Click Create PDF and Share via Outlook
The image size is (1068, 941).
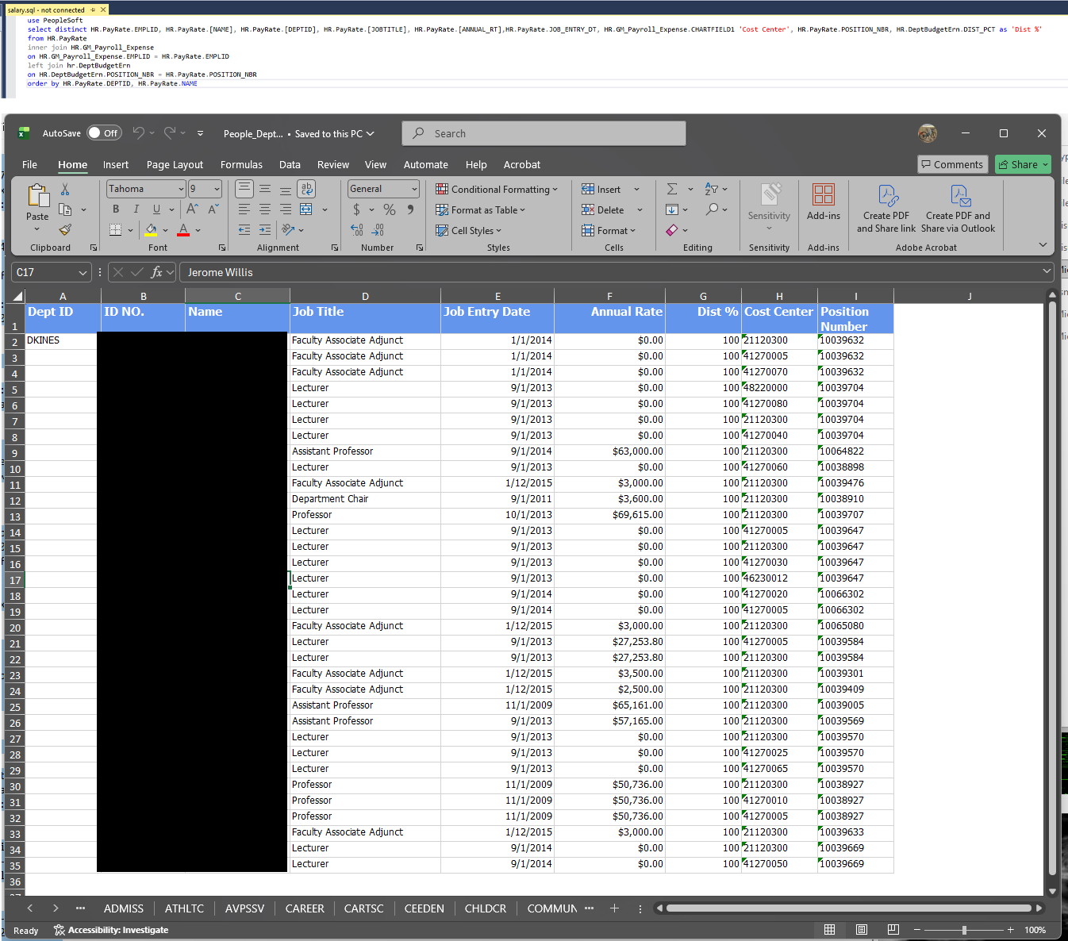pyautogui.click(x=959, y=209)
